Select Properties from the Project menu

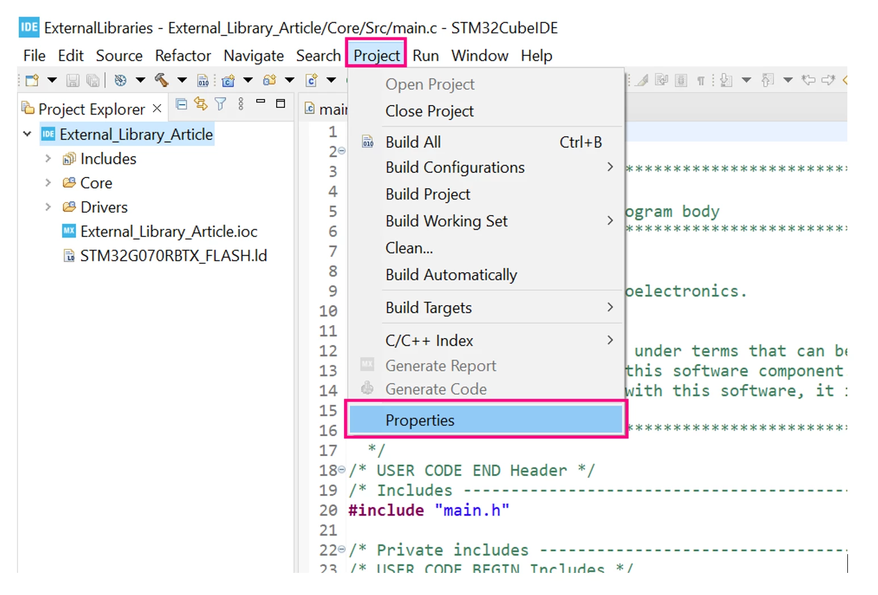(x=486, y=420)
